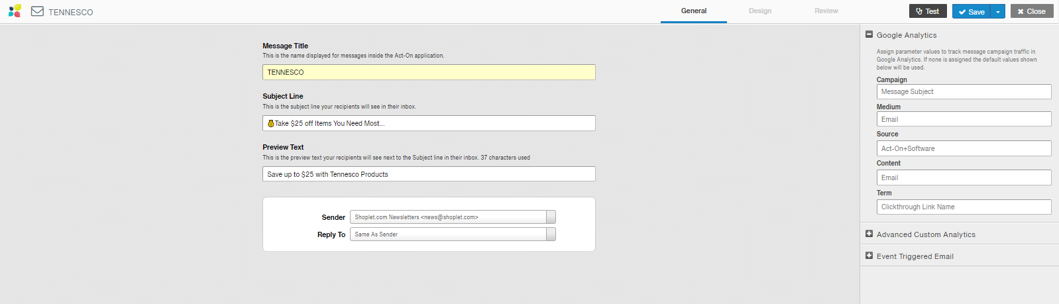Focus the Preview Text input field
Screen dimensions: 1059x304
click(429, 174)
